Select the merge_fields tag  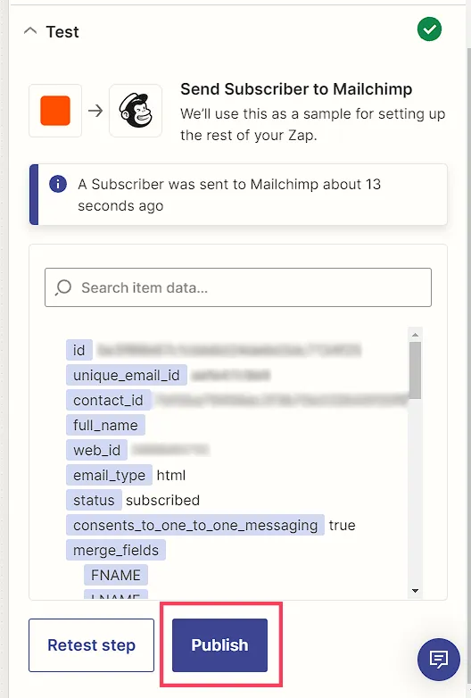click(x=116, y=550)
